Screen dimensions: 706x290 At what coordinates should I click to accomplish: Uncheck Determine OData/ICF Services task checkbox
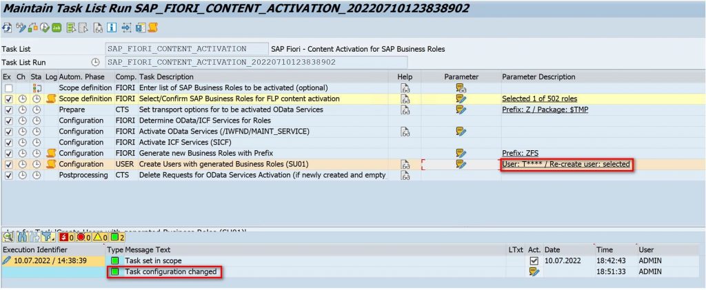click(x=8, y=121)
